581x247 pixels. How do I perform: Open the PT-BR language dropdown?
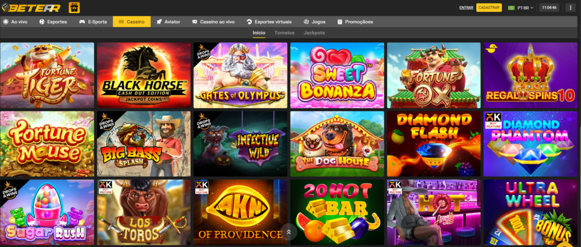[521, 8]
